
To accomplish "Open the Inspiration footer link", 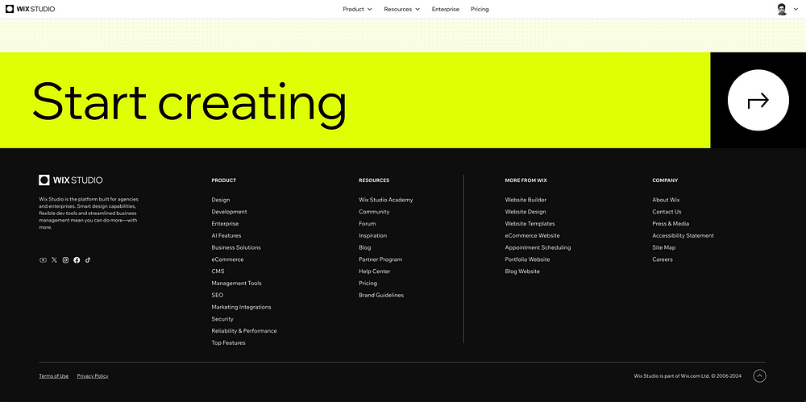I will click(372, 235).
